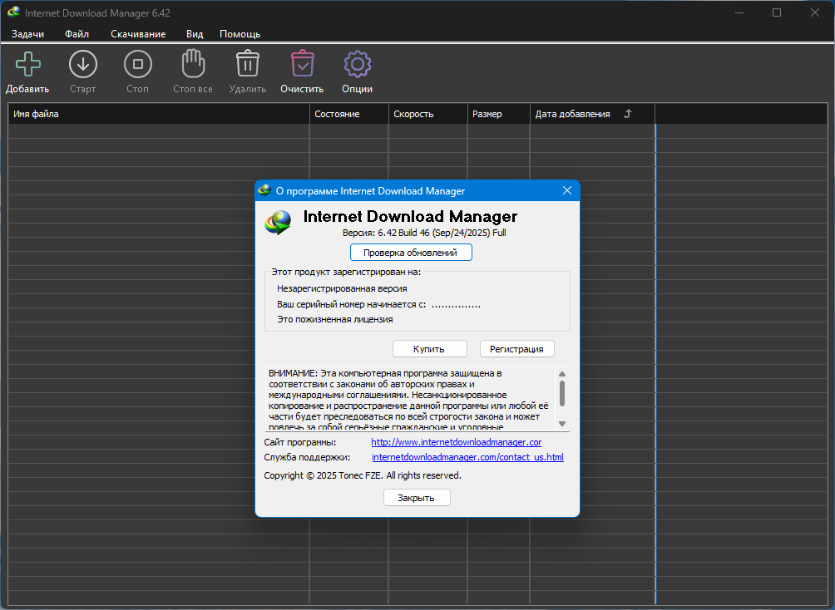835x610 pixels.
Task: Open the internetdownloadmanager.com website link
Action: point(456,442)
